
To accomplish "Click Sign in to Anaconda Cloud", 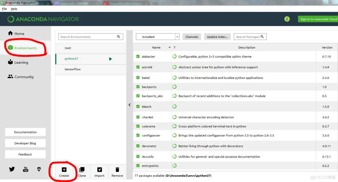I will (318, 19).
